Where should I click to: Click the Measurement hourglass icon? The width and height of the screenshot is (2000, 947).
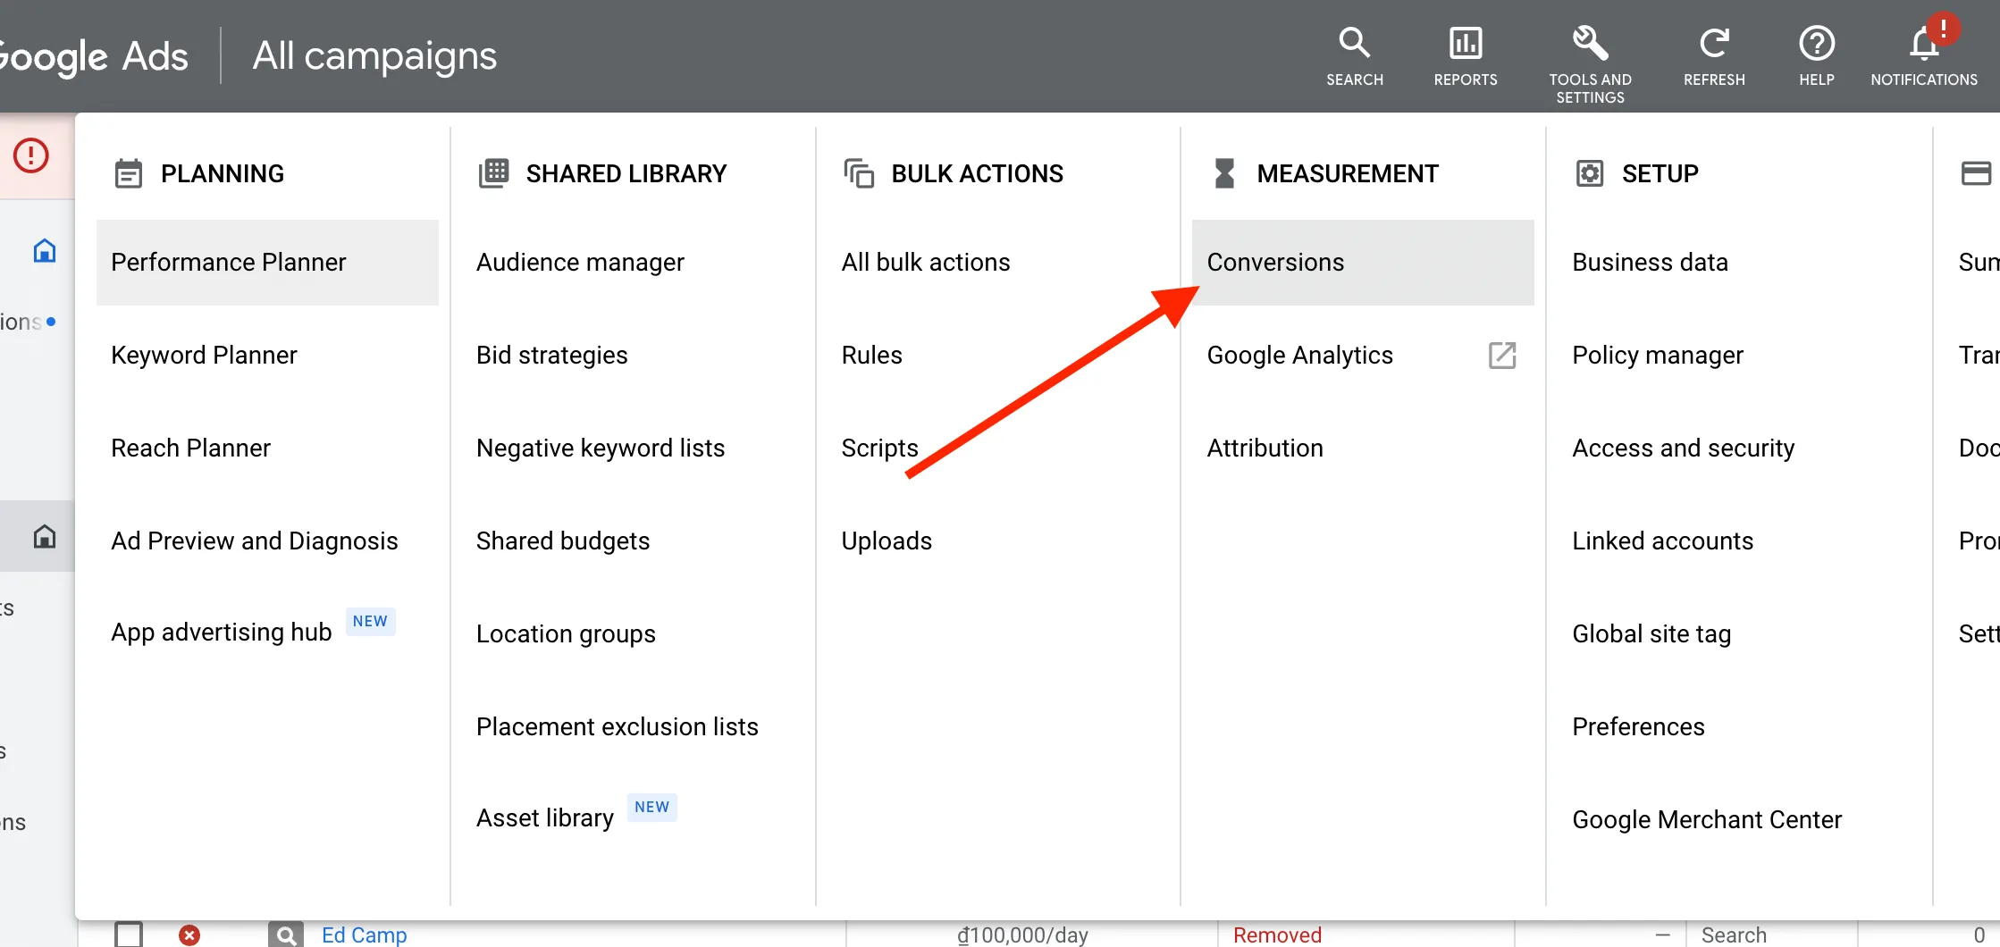tap(1224, 173)
